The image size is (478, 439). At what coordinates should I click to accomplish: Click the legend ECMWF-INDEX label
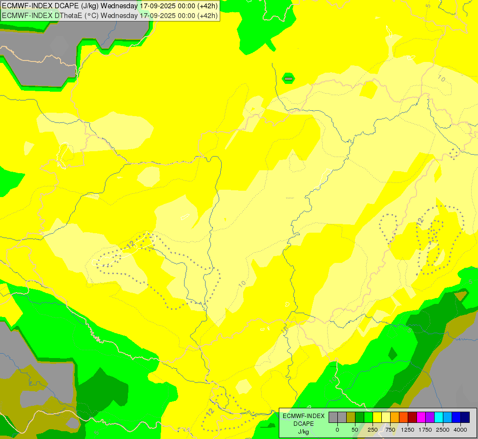(x=304, y=416)
